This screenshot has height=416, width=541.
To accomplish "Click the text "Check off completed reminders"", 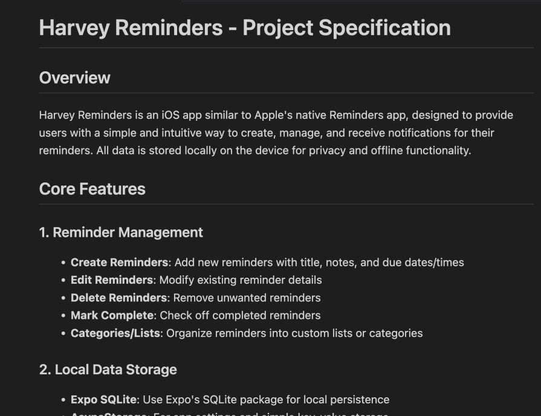I will coord(240,315).
